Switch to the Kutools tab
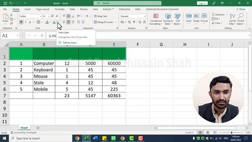252x142 pixels. click(108, 9)
